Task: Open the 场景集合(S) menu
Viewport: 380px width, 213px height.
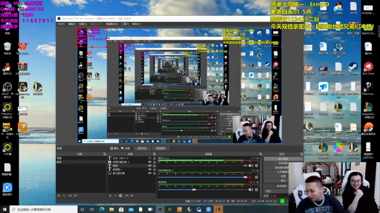Action: 112,24
